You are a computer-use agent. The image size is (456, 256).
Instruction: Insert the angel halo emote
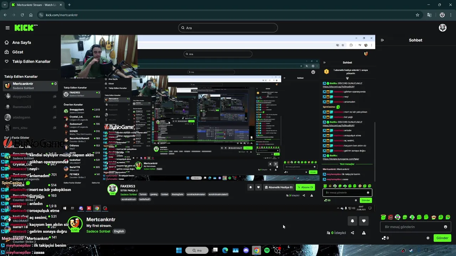383,217
